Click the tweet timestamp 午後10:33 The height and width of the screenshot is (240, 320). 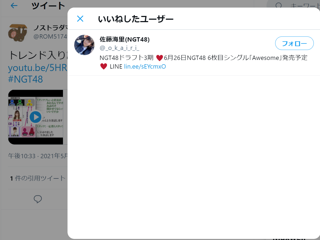click(x=22, y=156)
